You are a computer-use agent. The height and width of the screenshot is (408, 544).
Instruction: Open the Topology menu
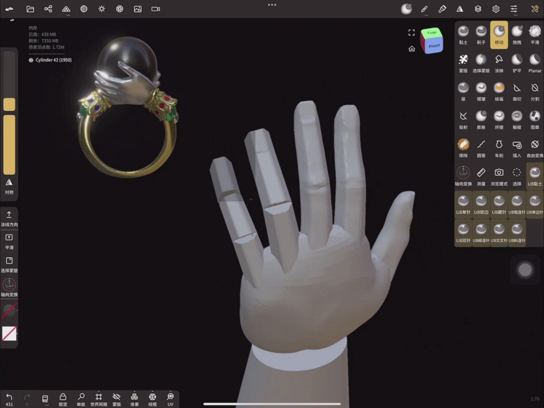66,9
